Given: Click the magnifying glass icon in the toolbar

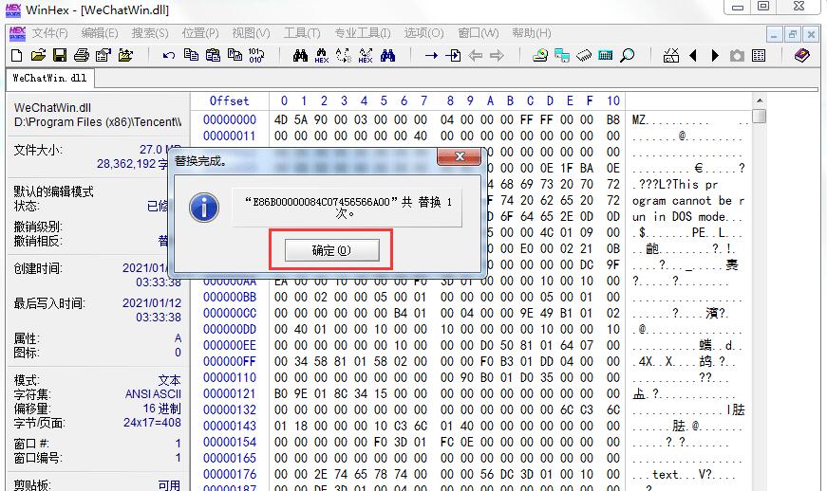Looking at the screenshot, I should click(628, 56).
